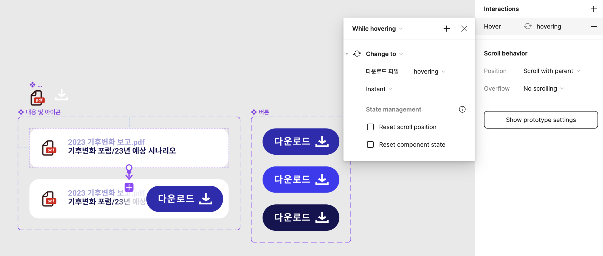The height and width of the screenshot is (256, 603).
Task: Select the Hover interaction row
Action: click(x=539, y=26)
